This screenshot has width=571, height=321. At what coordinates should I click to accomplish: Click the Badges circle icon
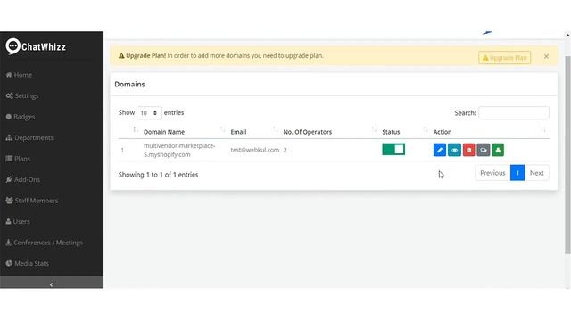(9, 117)
